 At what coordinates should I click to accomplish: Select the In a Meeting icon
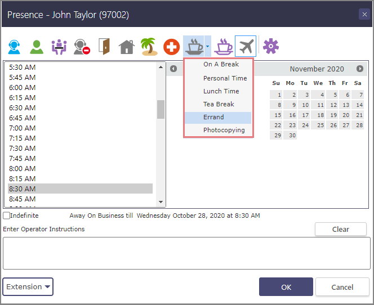point(59,47)
